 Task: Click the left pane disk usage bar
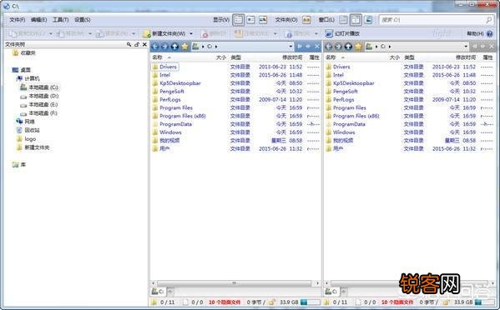311,302
